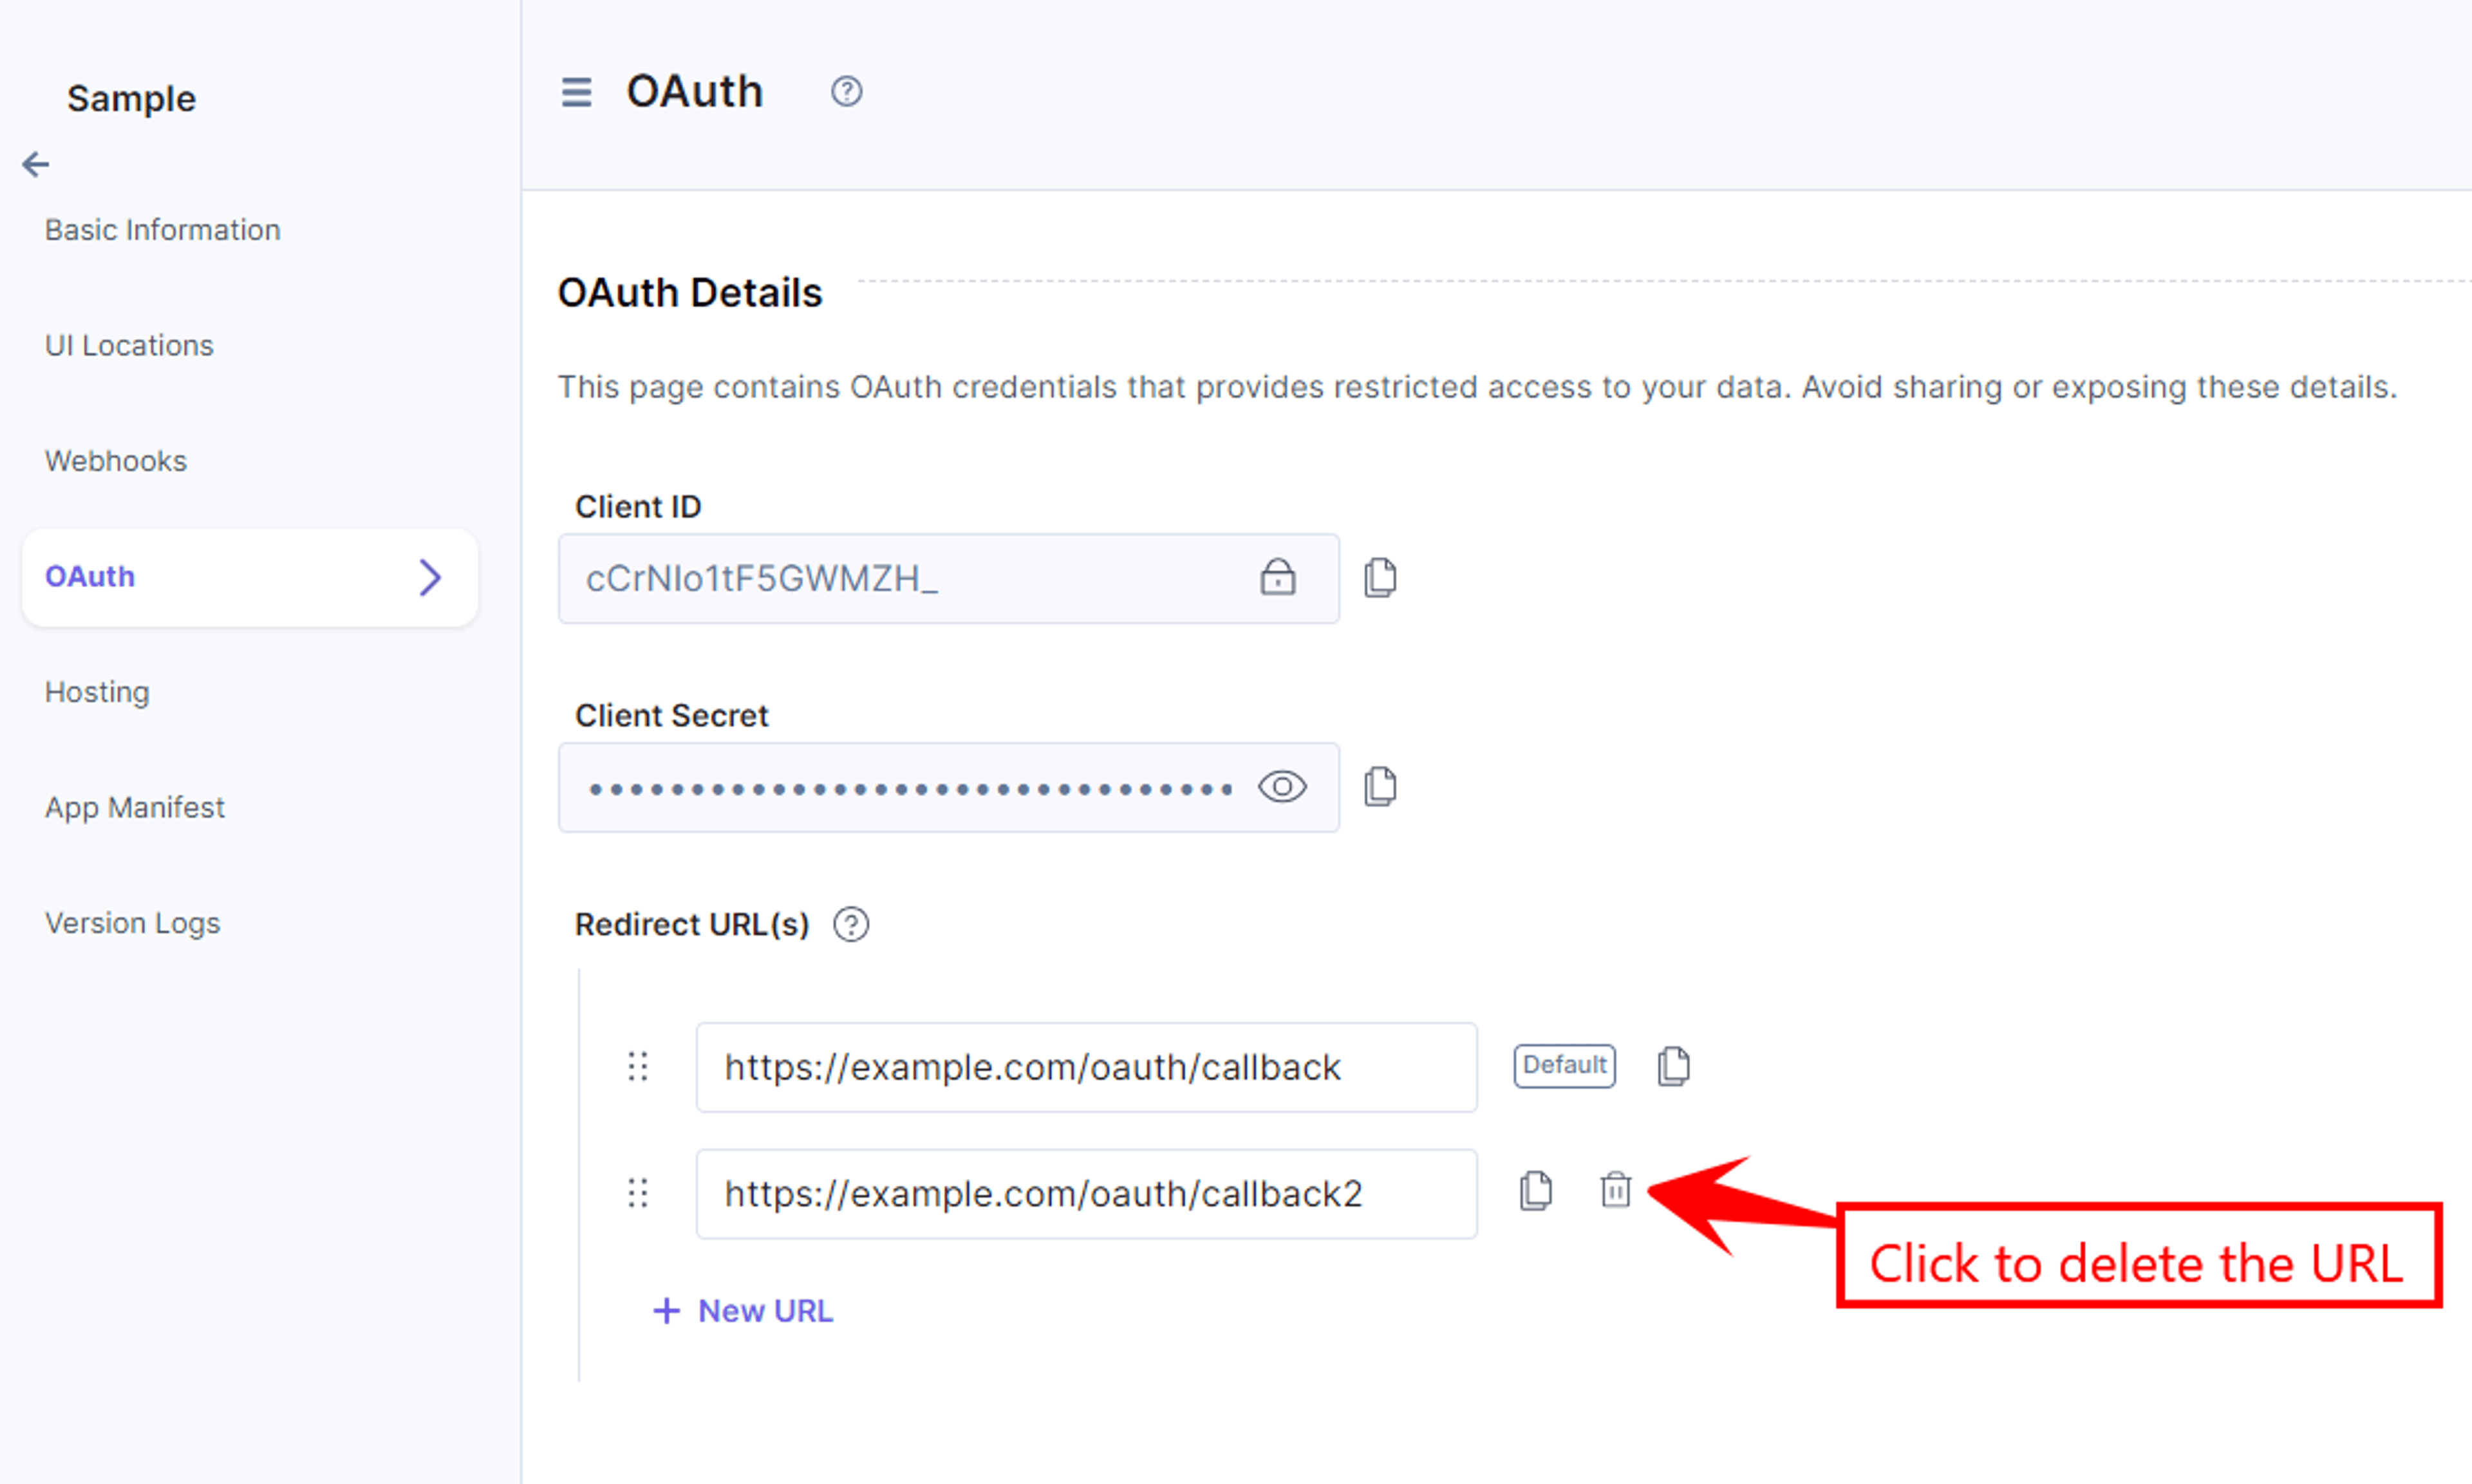Click the callback2 redirect URL input field

(x=1087, y=1194)
